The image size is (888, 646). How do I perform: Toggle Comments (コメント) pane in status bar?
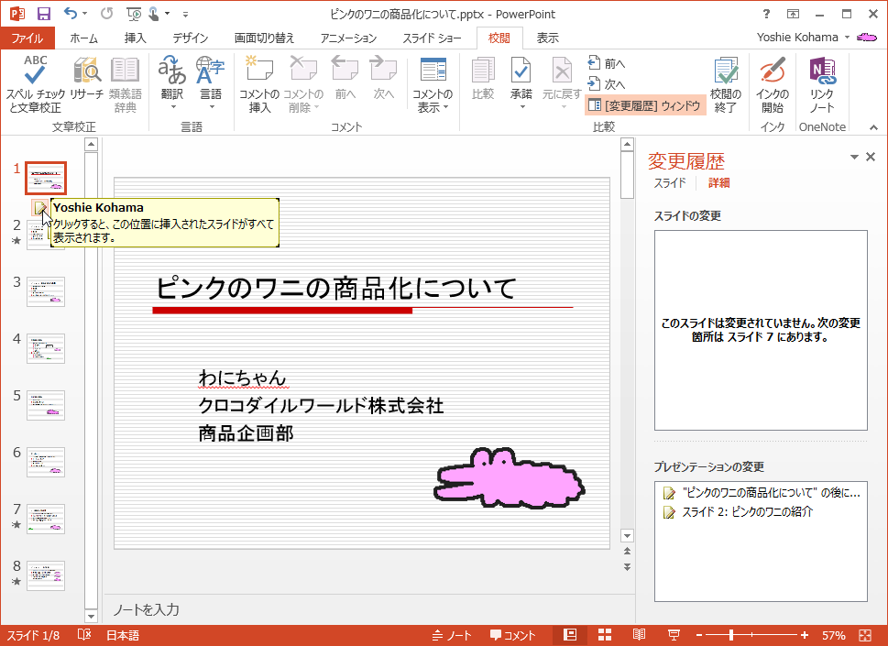point(512,635)
